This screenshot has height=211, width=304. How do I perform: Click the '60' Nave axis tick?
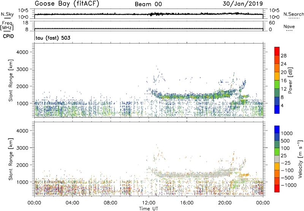pos(272,23)
